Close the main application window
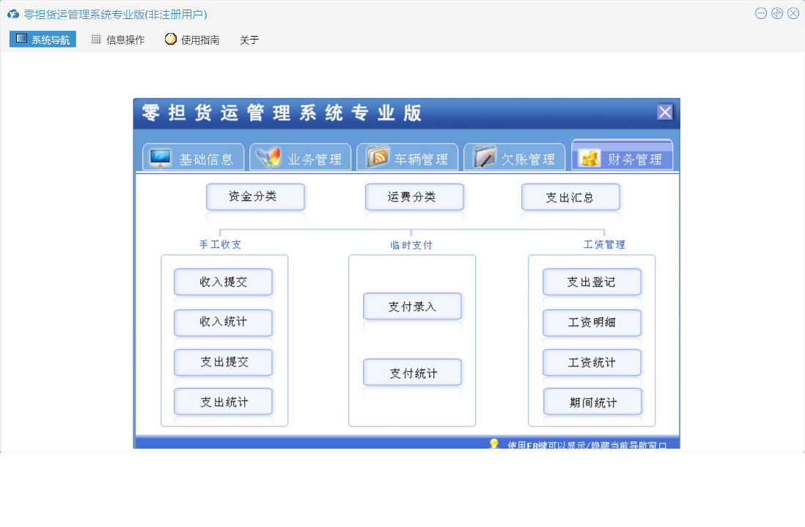 pyautogui.click(x=793, y=13)
